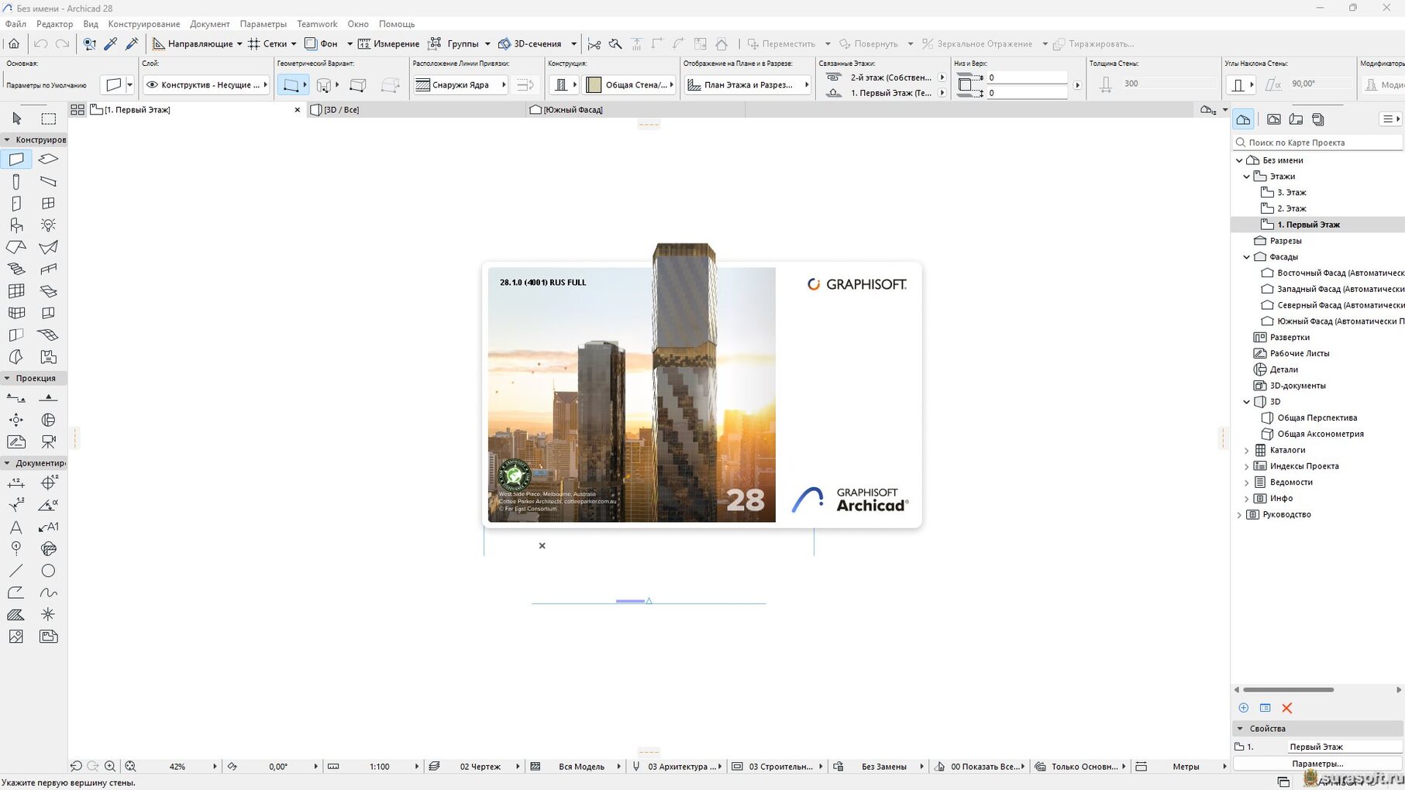Pick the Window tool
The height and width of the screenshot is (790, 1405).
coord(48,204)
